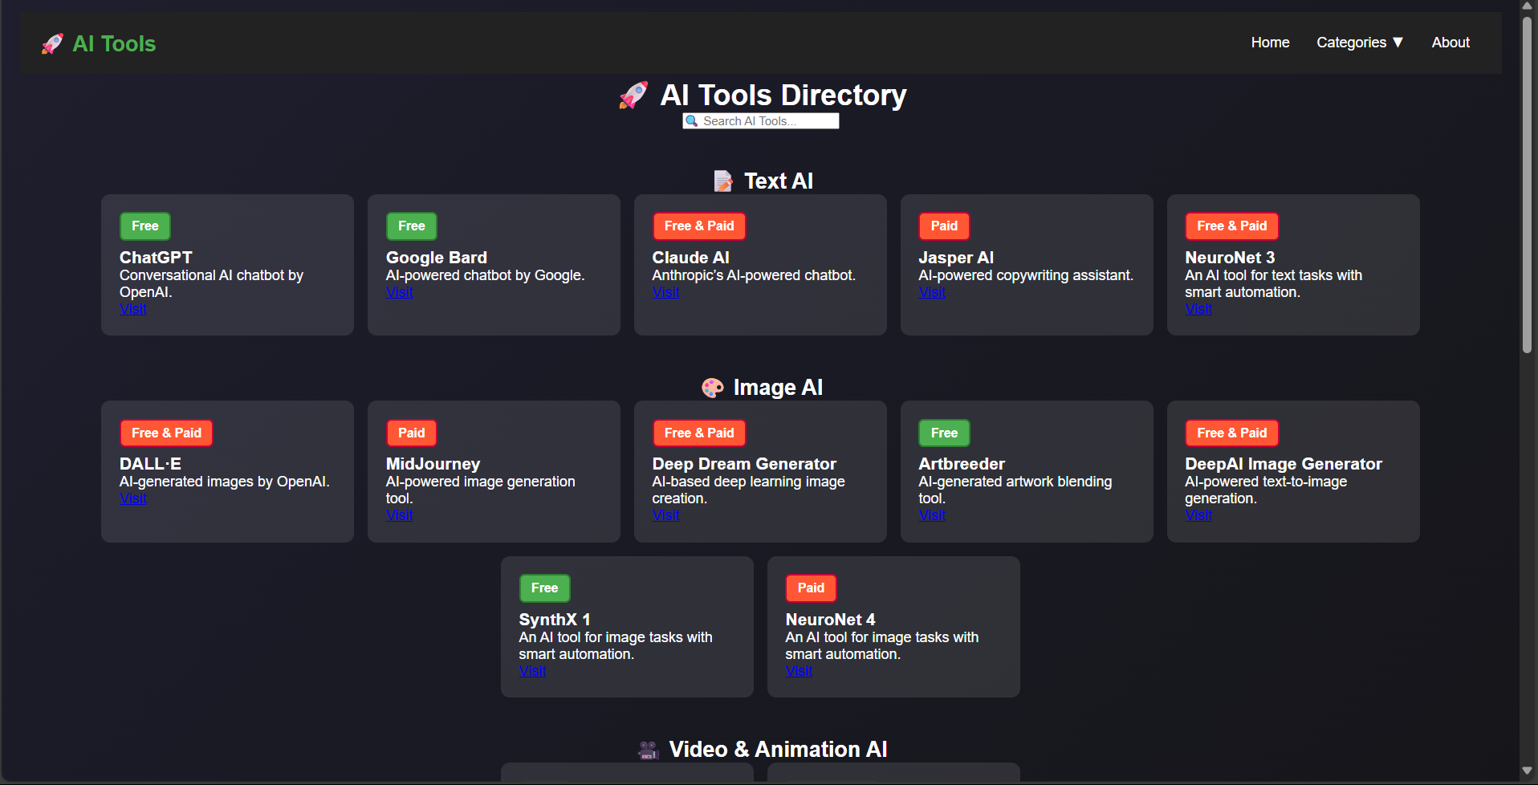
Task: Click the Text AI section heading
Action: (778, 181)
